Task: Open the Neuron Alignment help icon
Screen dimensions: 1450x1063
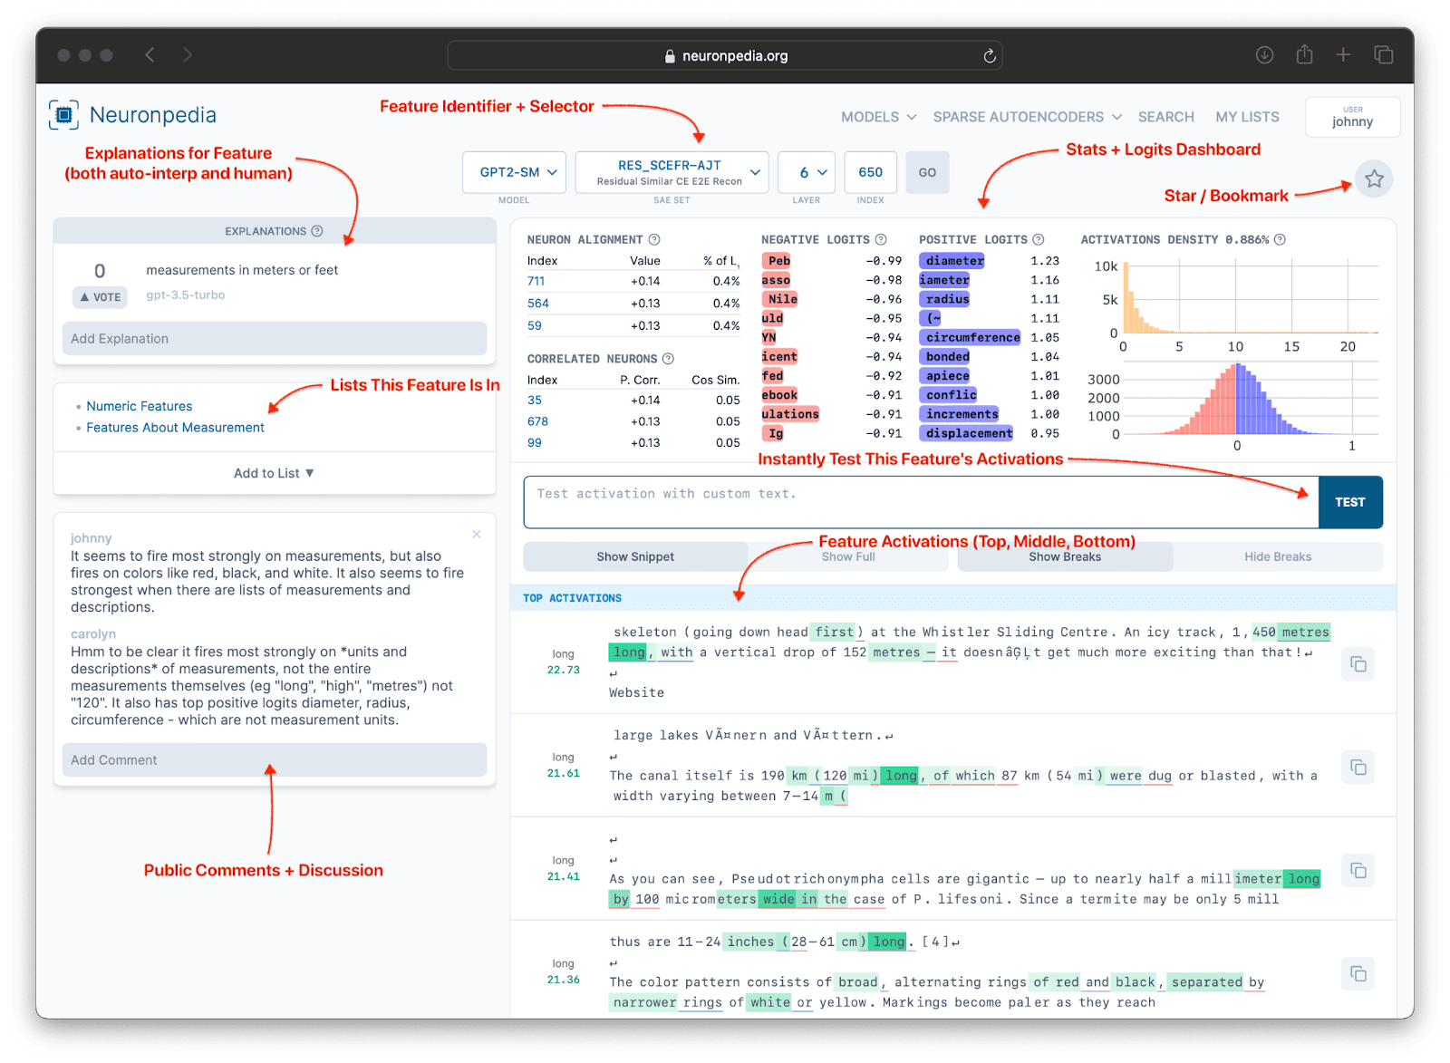Action: pos(654,239)
